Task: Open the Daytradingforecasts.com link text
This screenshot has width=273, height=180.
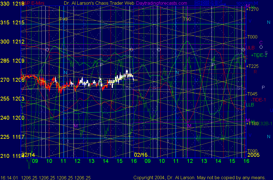Action: tap(162, 3)
